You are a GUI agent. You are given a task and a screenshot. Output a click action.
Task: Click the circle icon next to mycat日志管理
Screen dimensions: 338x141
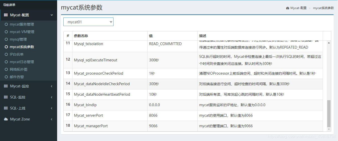click(x=6, y=62)
